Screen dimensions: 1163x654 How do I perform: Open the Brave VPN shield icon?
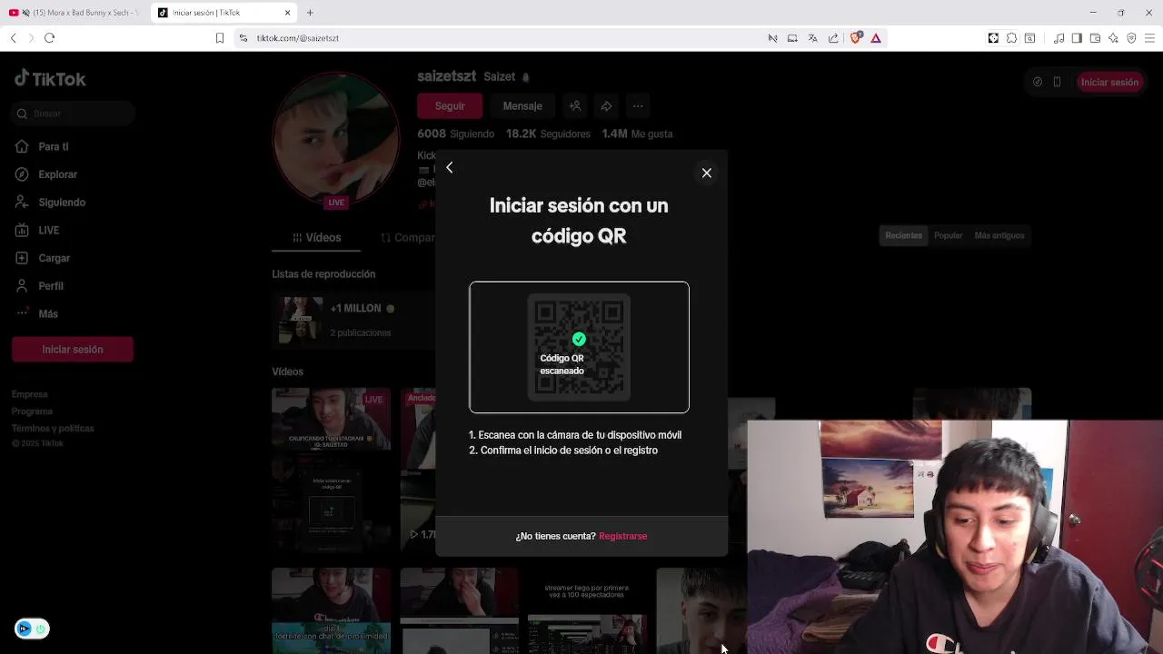[x=1131, y=38]
